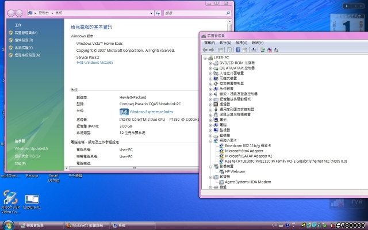368x230 pixels.
Task: Click the blue question-mark Help toolbar icon
Action: (x=238, y=50)
